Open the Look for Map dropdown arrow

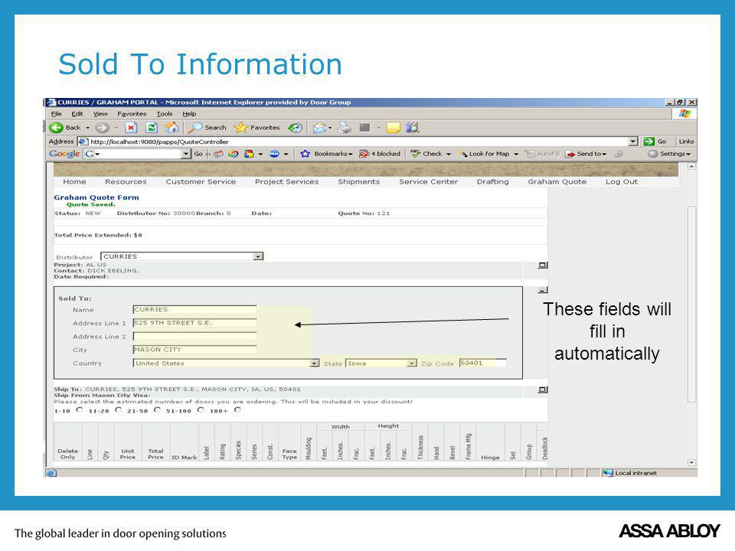[515, 154]
